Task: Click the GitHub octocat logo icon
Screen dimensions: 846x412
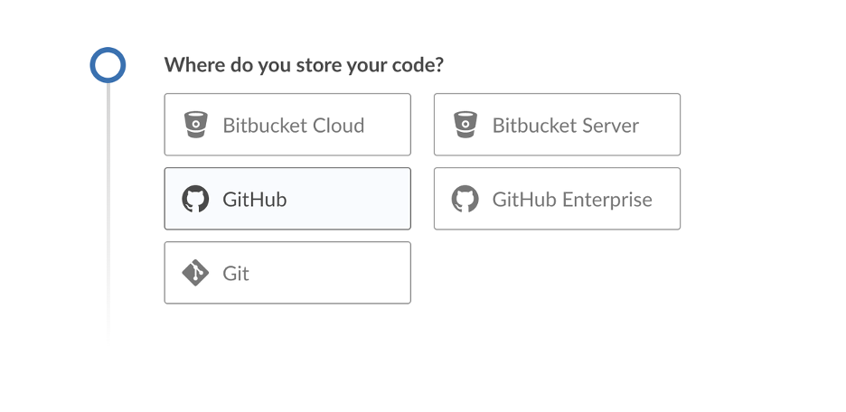Action: tap(195, 199)
